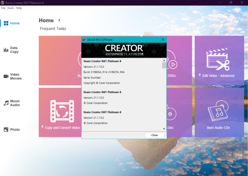Click the scroll down arrow in About dialog

click(x=164, y=129)
